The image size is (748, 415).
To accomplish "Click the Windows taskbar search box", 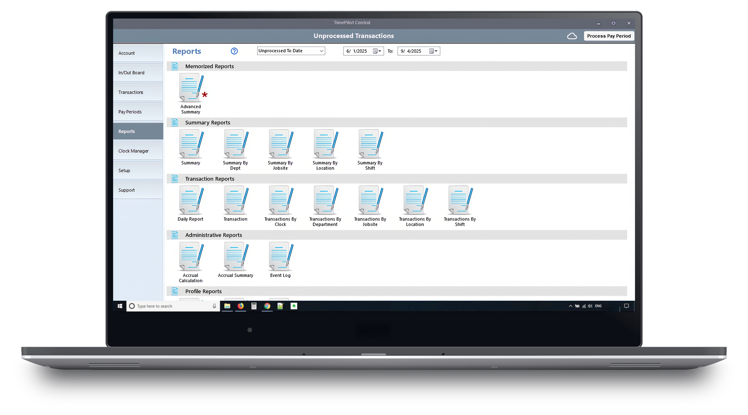I will (x=173, y=306).
